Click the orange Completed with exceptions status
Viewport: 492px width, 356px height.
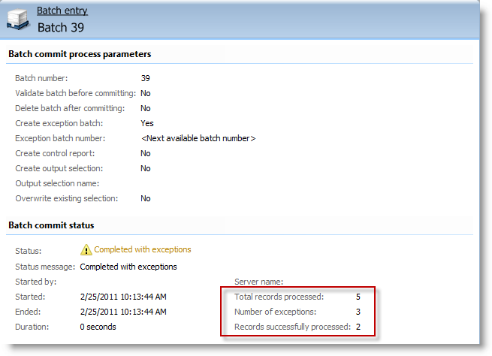click(x=143, y=249)
